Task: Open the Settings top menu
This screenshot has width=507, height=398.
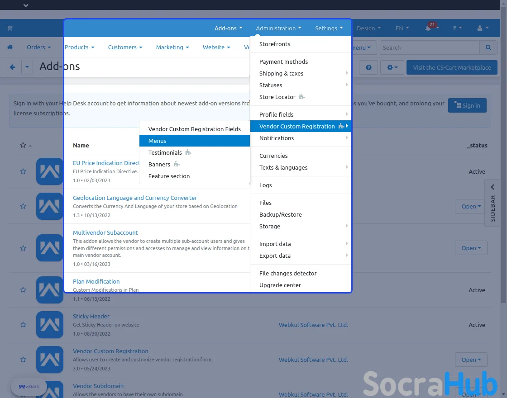Action: point(329,28)
